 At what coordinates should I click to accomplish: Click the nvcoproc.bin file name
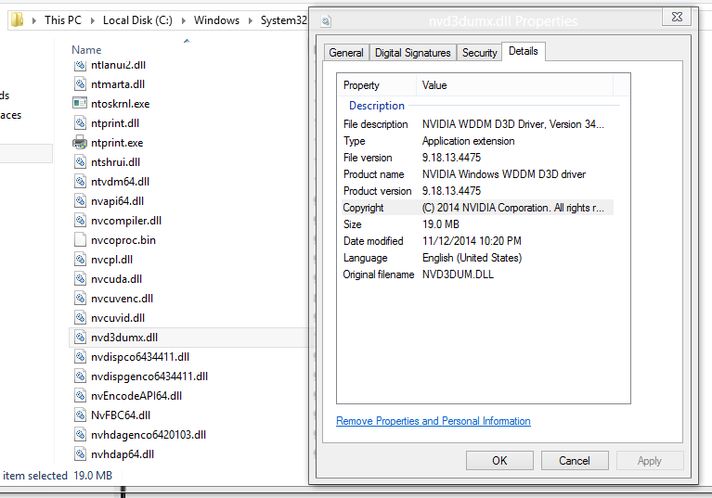click(123, 240)
